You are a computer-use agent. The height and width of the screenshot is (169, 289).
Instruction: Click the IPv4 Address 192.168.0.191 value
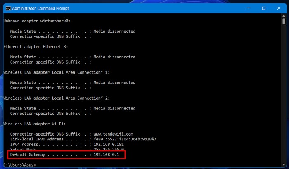(109, 144)
